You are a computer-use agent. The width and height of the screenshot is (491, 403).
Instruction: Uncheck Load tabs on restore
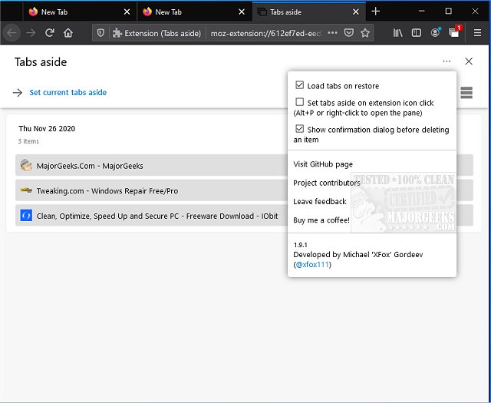300,86
